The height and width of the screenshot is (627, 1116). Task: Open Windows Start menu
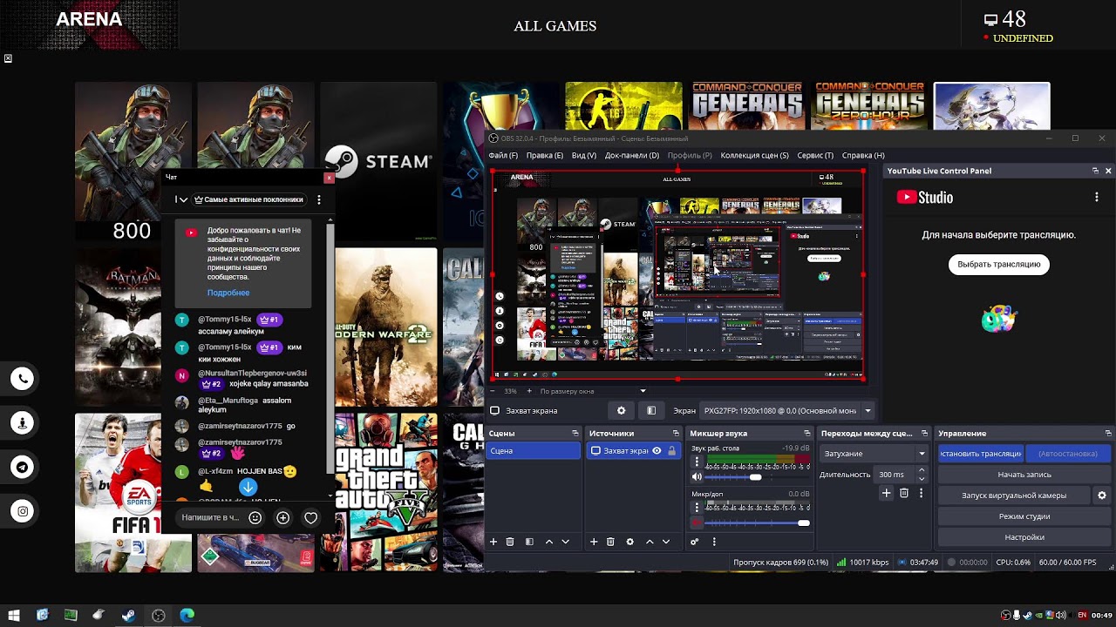14,615
